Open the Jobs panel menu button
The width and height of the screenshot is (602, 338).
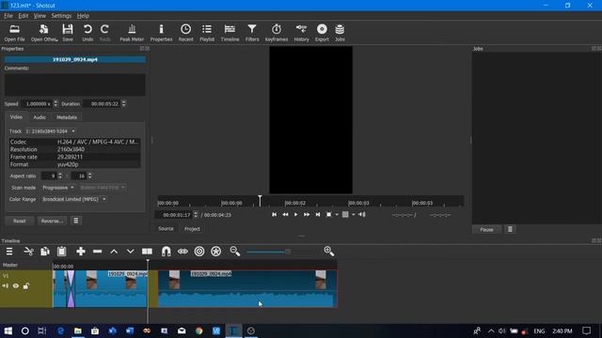(510, 229)
